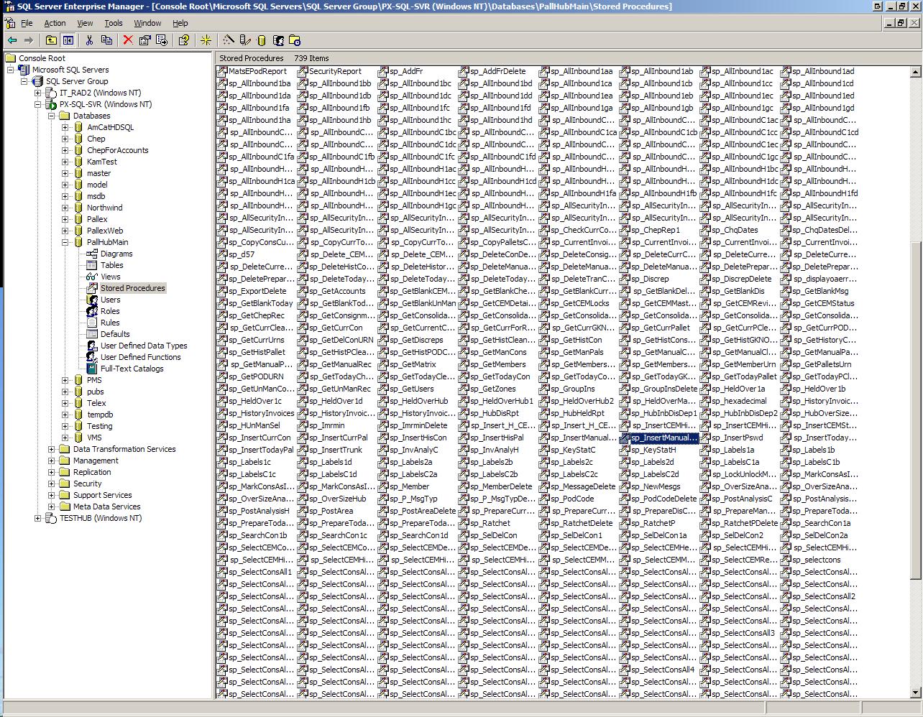The image size is (923, 717).
Task: Collapse the SQL Server Group node
Action: click(24, 81)
